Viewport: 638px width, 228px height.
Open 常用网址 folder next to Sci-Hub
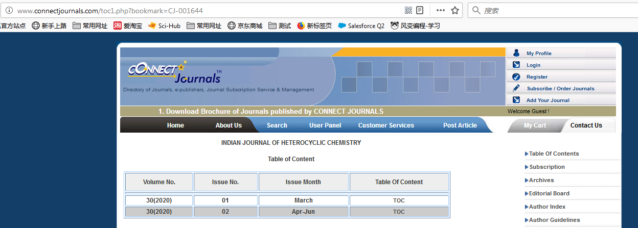coord(204,26)
